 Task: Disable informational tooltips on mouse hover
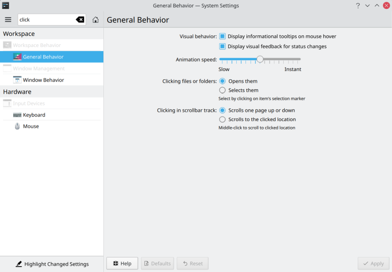222,36
